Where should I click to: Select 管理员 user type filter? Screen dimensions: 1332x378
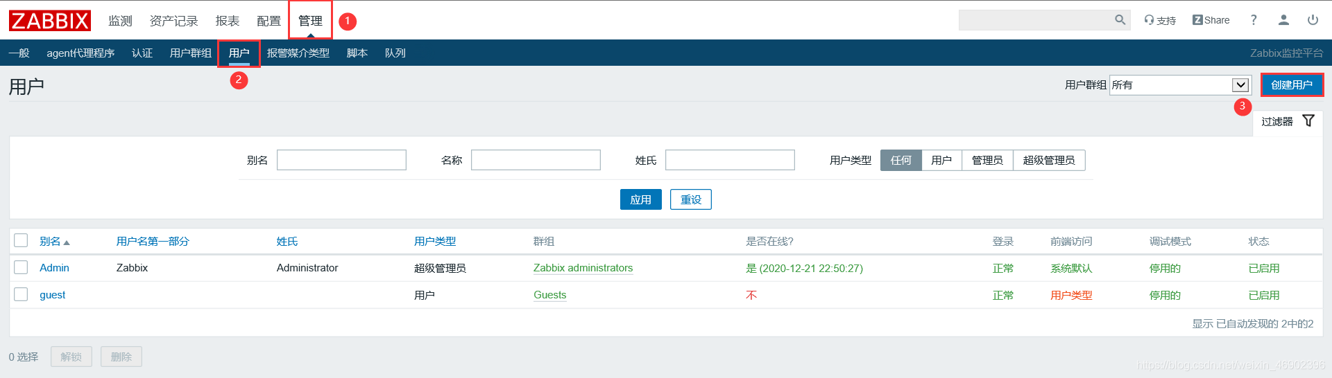pos(987,160)
